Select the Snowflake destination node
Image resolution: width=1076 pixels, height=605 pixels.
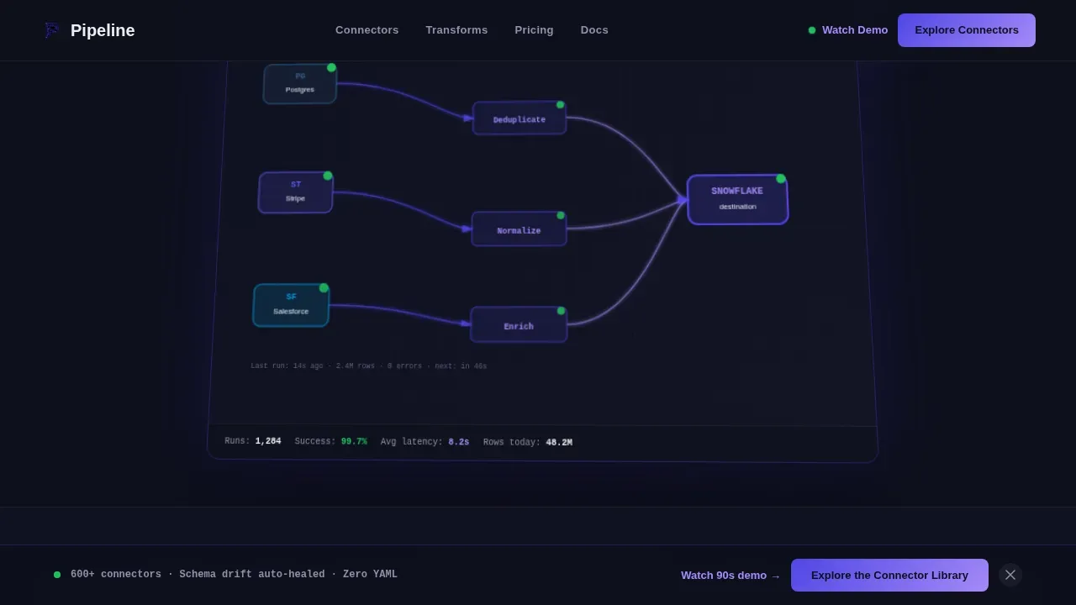tap(737, 199)
